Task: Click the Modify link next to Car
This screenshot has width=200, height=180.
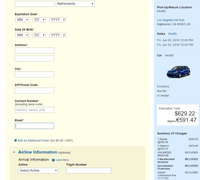Action: coord(169,55)
